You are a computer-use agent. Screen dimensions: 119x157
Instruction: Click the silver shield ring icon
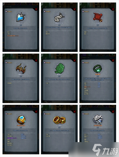tap(98, 119)
